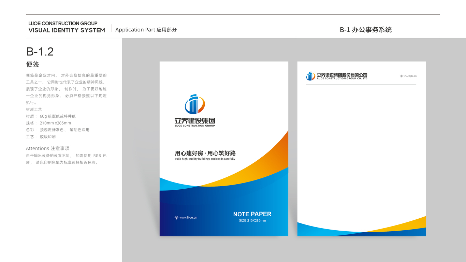
Task: Click the paragraph beginning '便笺是企业对内'
Action: (67, 89)
